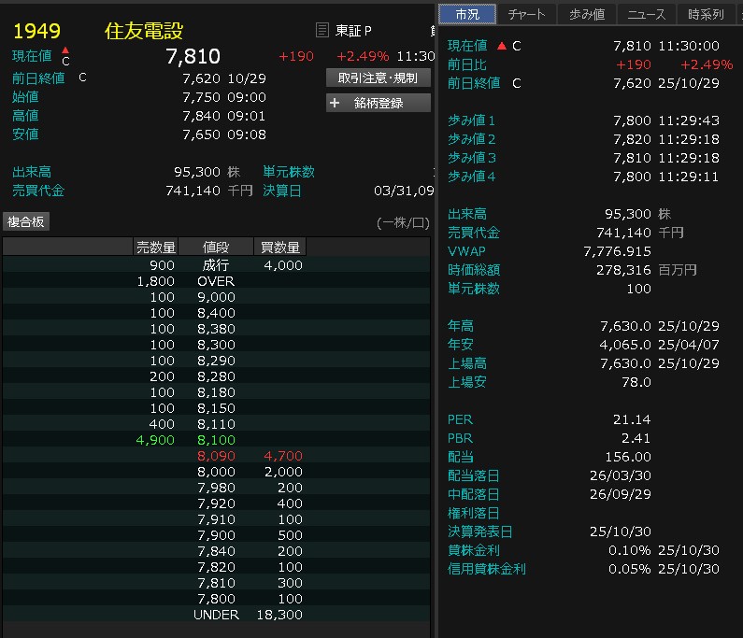
Task: Click the 安値 value 7,650
Action: [201, 135]
